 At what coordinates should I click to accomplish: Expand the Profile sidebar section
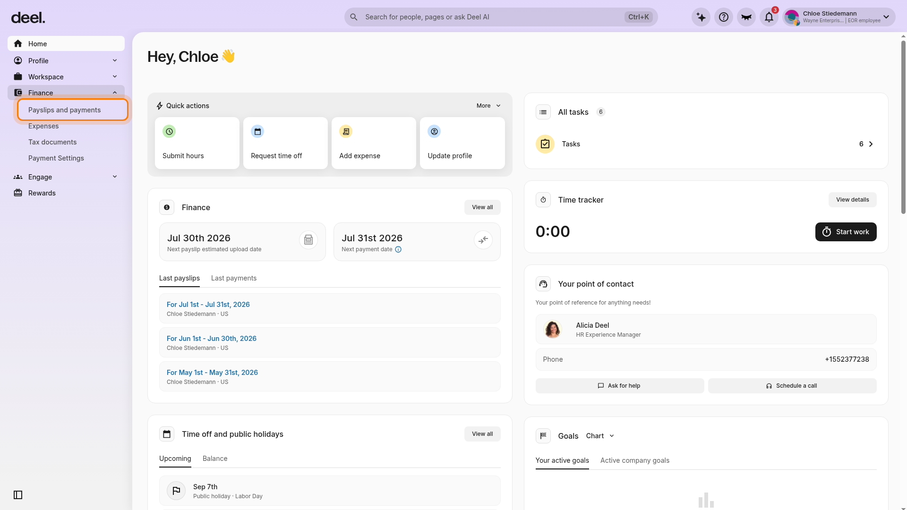[66, 60]
